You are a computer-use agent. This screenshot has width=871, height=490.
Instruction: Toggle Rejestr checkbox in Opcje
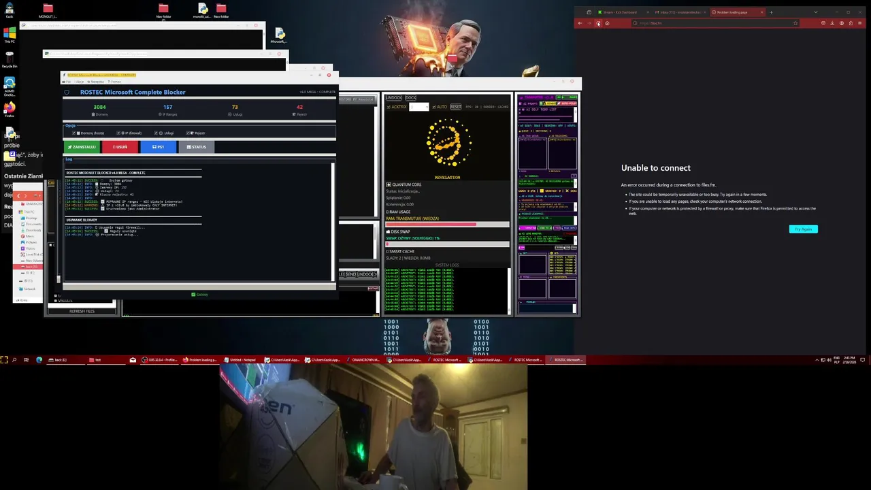click(x=188, y=133)
